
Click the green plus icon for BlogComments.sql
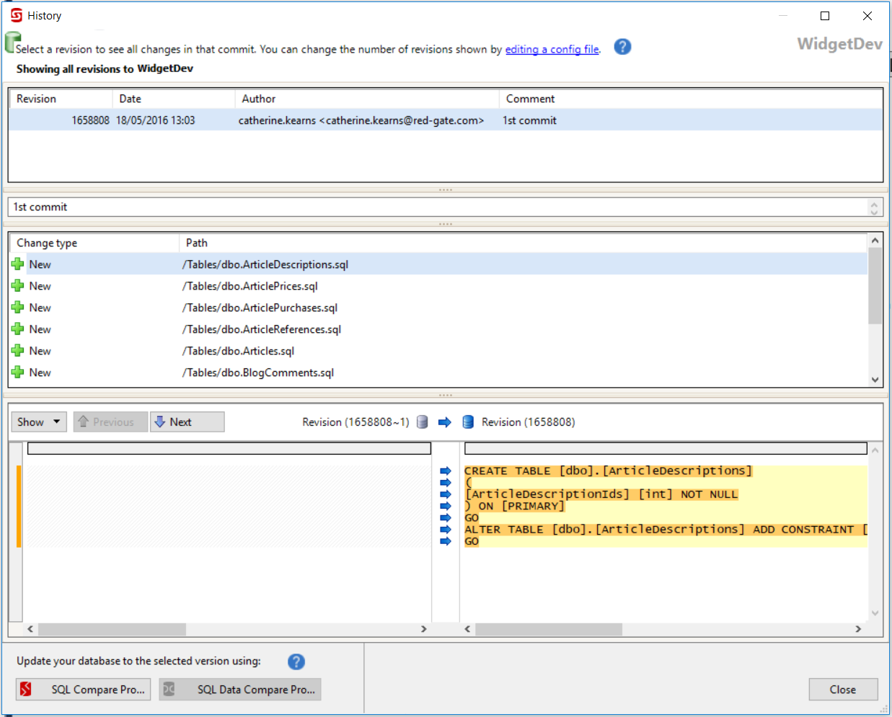coord(18,373)
